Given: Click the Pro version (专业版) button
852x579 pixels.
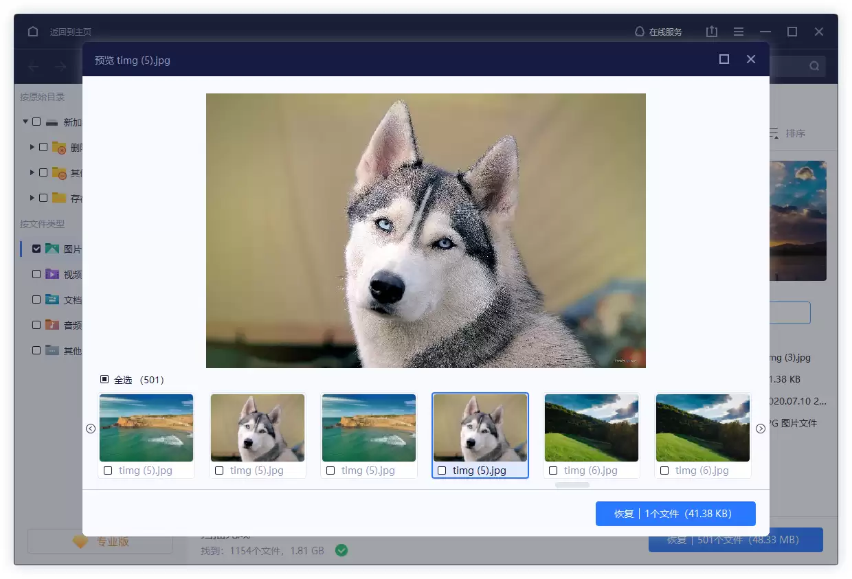Looking at the screenshot, I should click(x=100, y=541).
